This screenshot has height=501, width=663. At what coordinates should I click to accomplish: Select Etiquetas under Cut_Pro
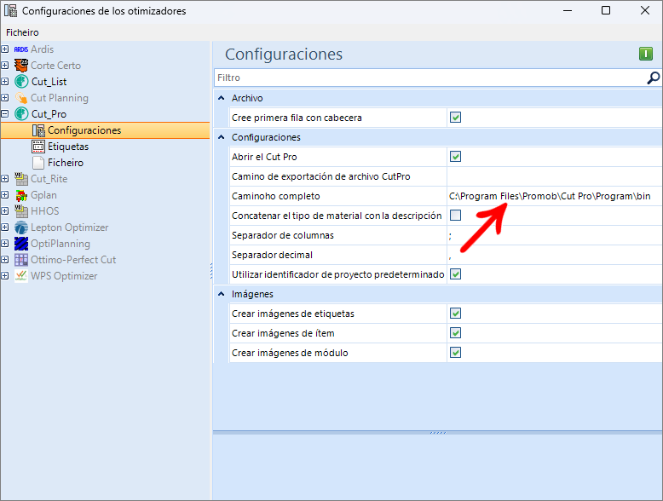pyautogui.click(x=68, y=147)
